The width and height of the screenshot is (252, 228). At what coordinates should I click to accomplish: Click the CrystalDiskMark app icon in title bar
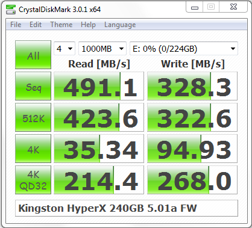point(11,10)
